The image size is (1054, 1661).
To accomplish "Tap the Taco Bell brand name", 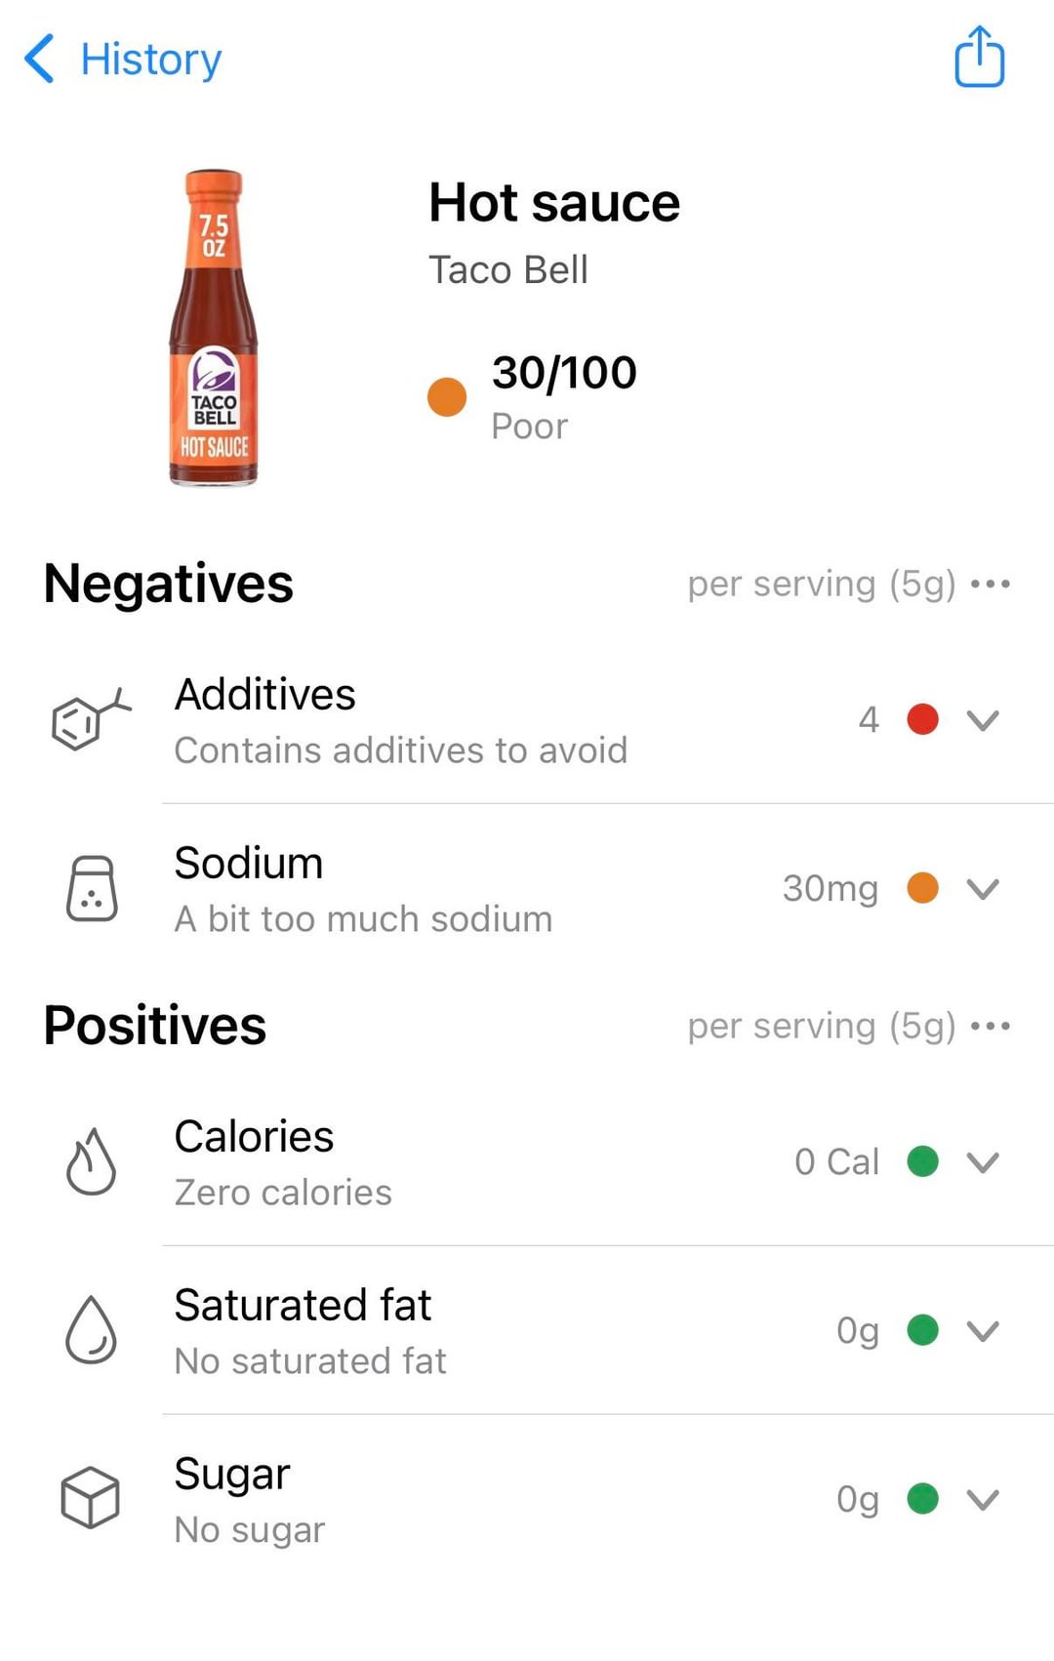I will click(x=508, y=270).
